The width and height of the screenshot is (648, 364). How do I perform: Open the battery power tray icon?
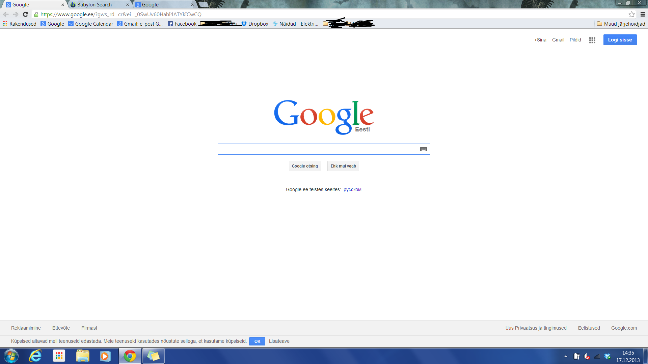point(576,356)
